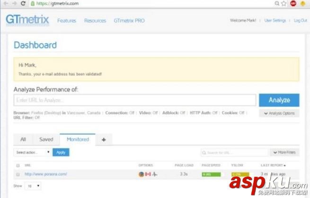This screenshot has height=198, width=310.
Task: Click the Firefox browser icon for poraora.com
Action: [x=141, y=174]
